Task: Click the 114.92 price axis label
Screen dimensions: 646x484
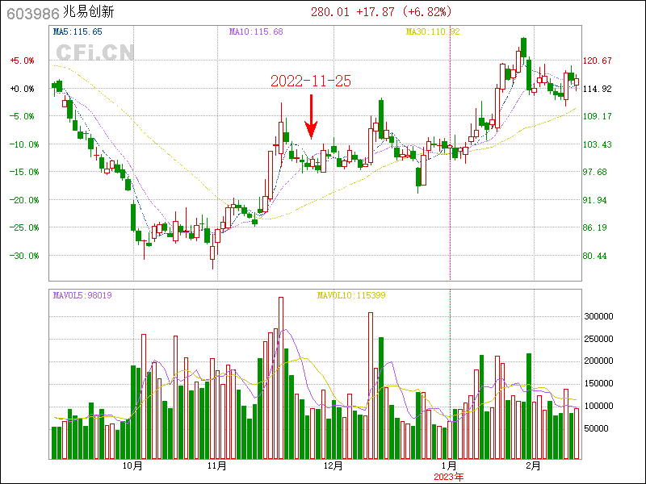Action: coord(597,89)
